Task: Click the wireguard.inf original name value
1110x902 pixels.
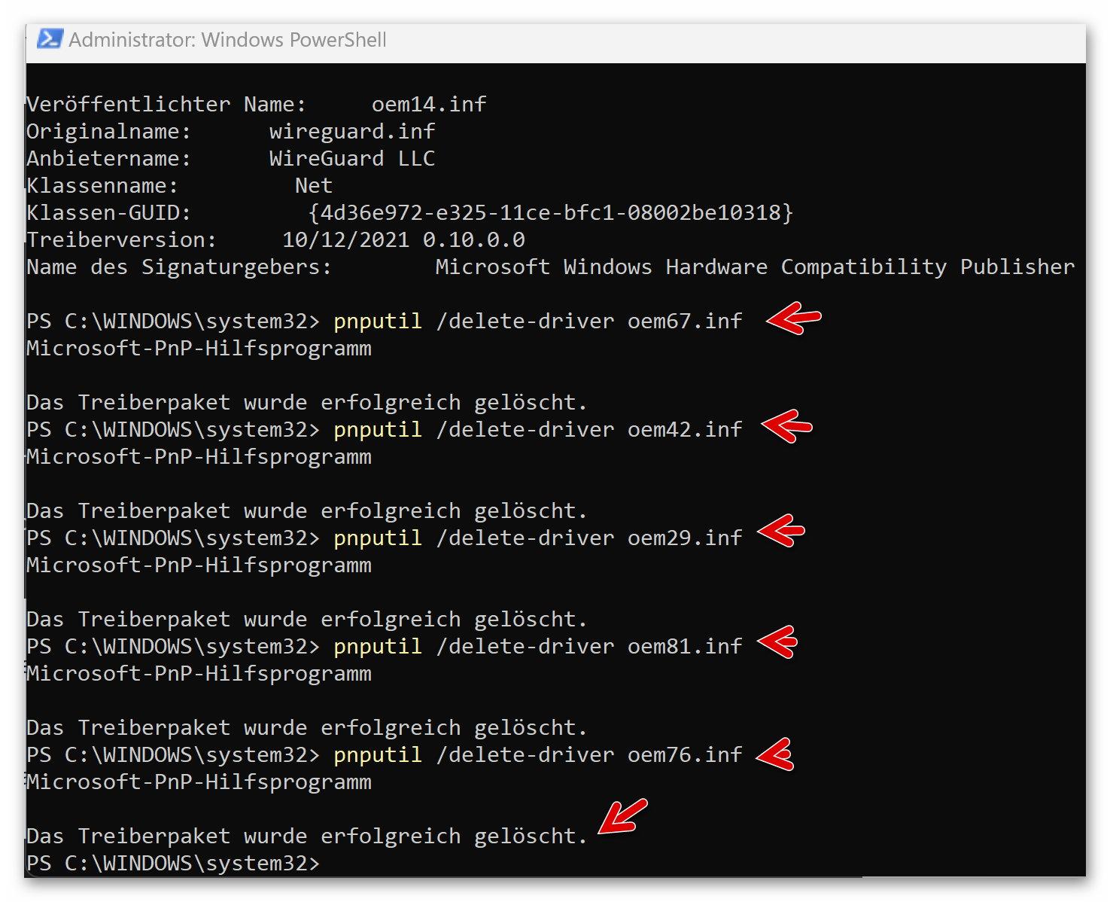Action: (351, 131)
